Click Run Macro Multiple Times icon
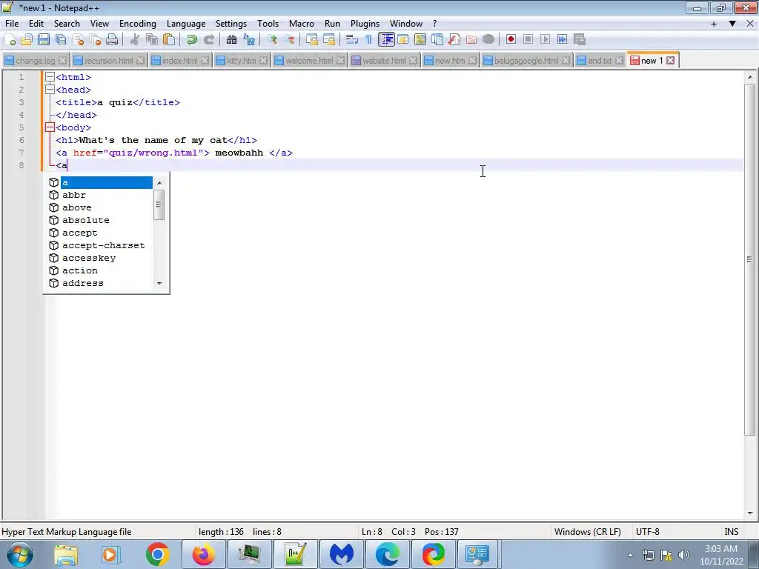 point(562,40)
